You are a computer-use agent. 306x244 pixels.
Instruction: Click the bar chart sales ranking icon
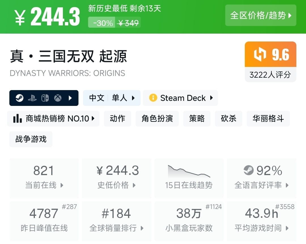coord(18,119)
